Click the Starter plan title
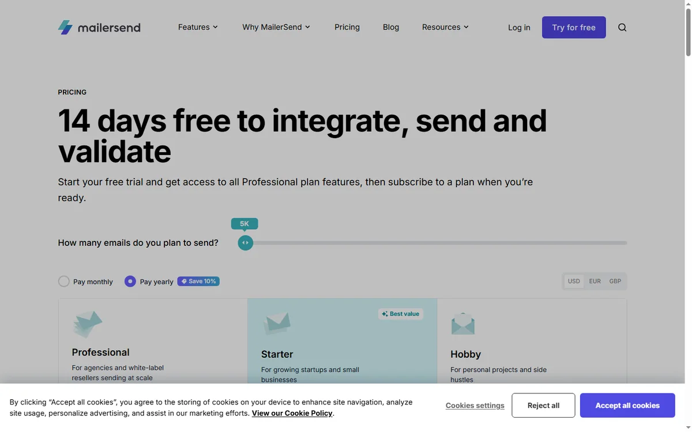The height and width of the screenshot is (432, 692). [277, 354]
